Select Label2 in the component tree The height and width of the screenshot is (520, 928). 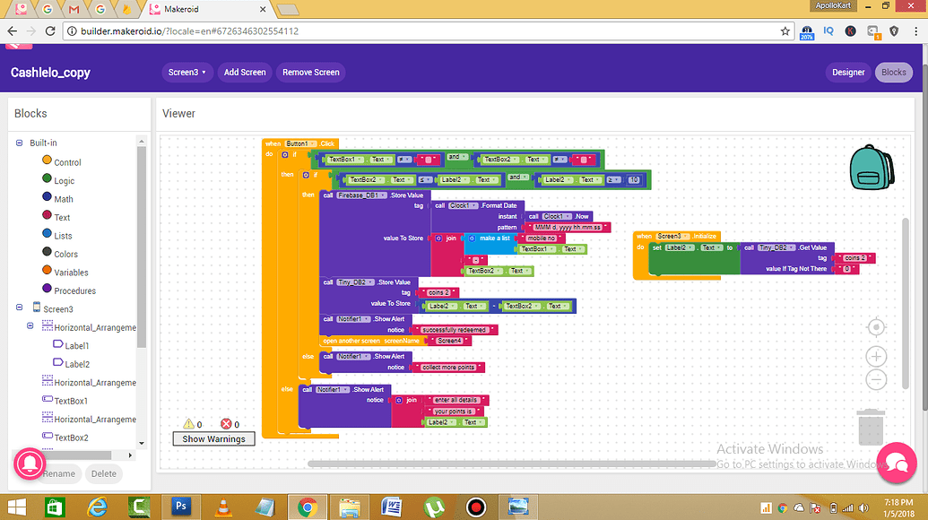pos(76,364)
